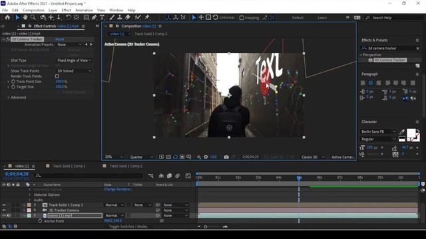This screenshot has height=239, width=426.
Task: Click the eyedropper in Character panel
Action: tap(402, 131)
